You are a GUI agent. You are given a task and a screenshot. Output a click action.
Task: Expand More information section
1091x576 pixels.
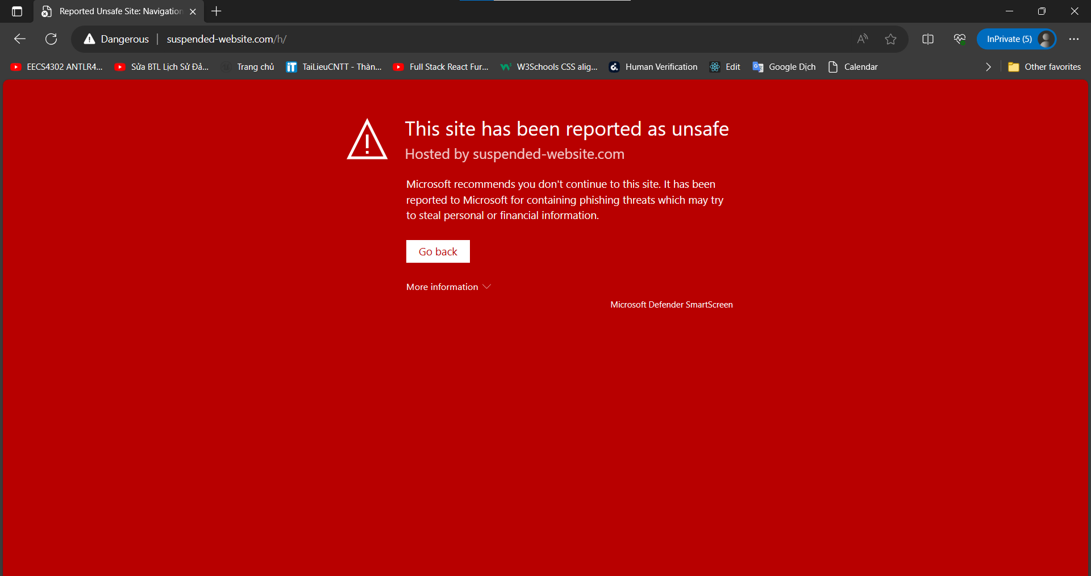448,287
